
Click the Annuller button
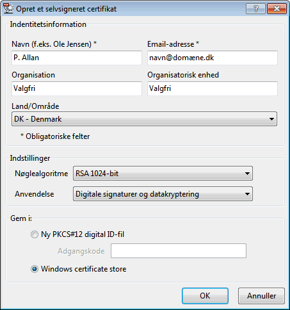tap(261, 296)
